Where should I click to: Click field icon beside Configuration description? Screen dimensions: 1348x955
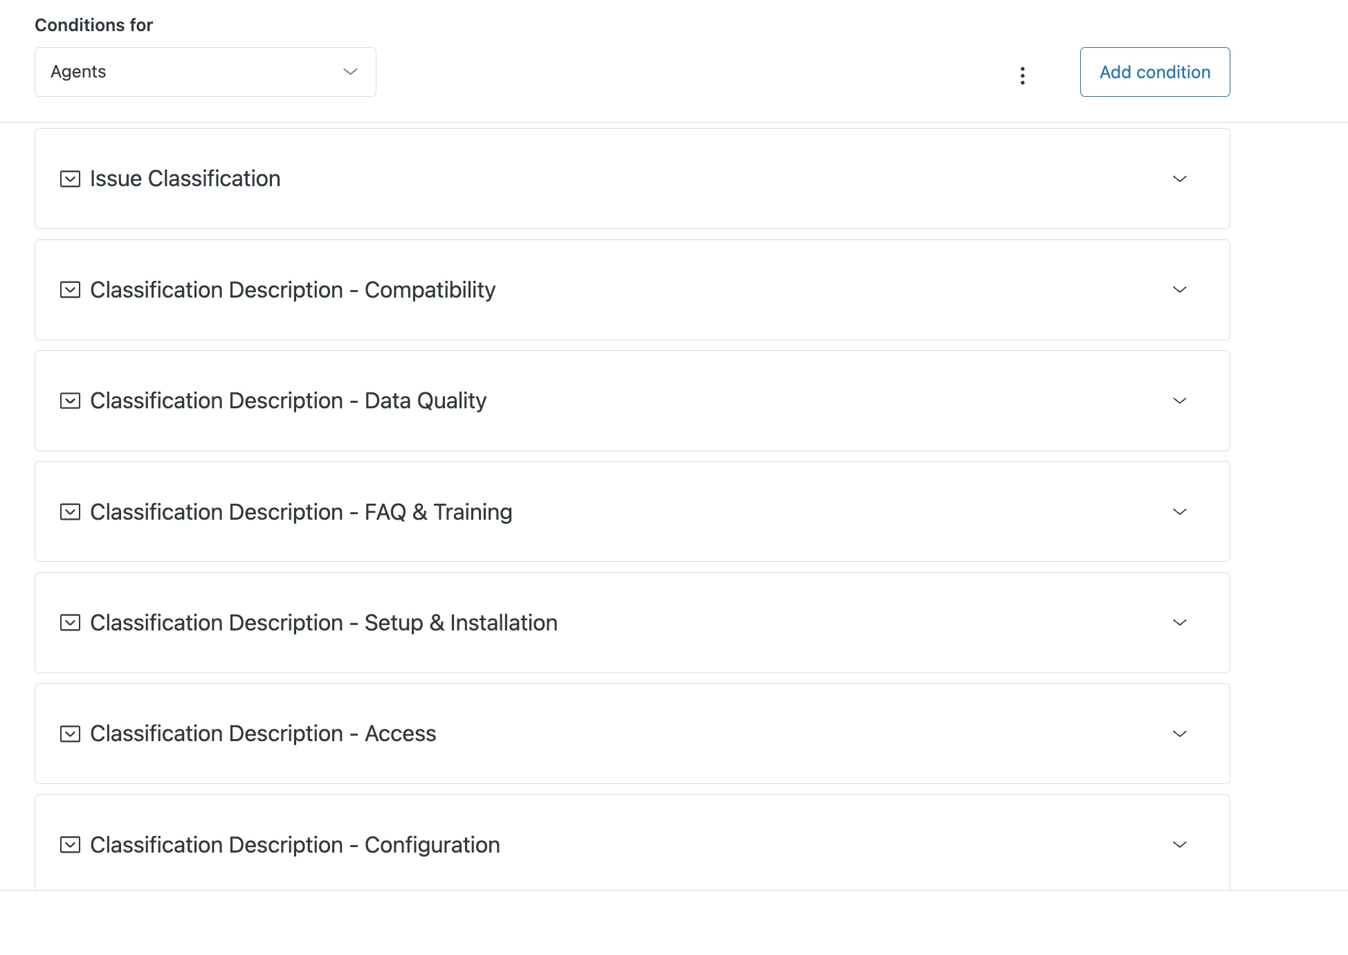coord(70,845)
